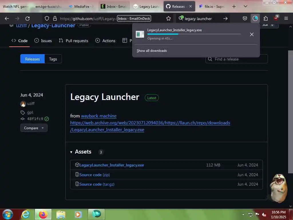The image size is (293, 220).
Task: Expand the Compare dropdown
Action: point(34,128)
